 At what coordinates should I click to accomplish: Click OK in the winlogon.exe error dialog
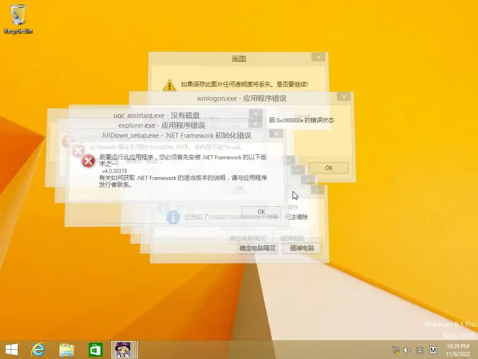(329, 168)
